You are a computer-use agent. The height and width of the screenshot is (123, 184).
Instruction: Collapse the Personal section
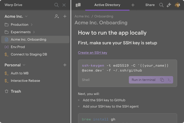coord(24,65)
